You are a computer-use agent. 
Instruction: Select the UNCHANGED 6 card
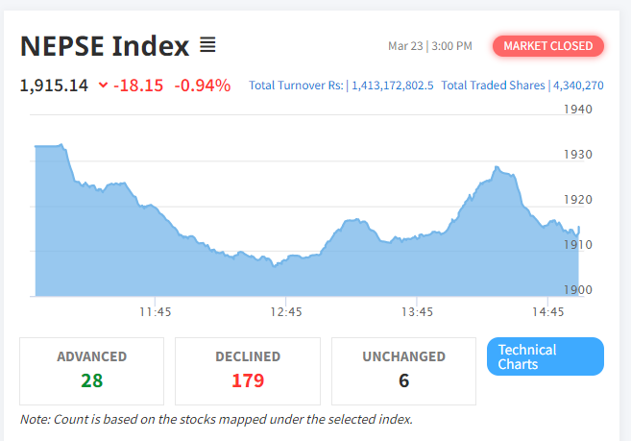[403, 371]
